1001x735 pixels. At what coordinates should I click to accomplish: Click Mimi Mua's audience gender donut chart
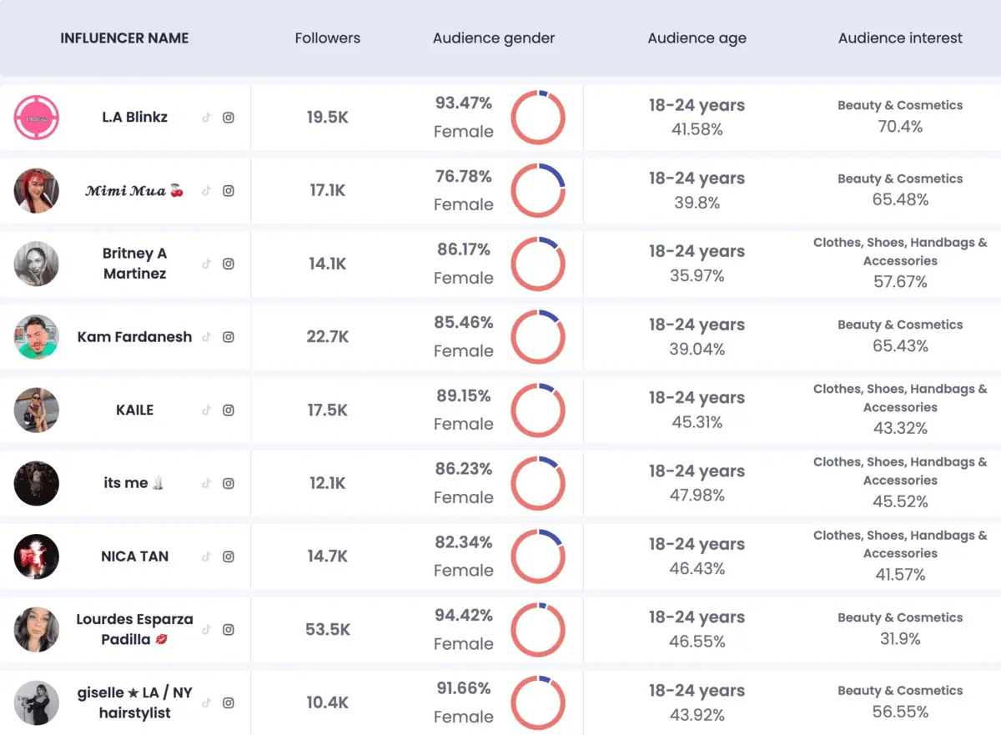(x=538, y=190)
